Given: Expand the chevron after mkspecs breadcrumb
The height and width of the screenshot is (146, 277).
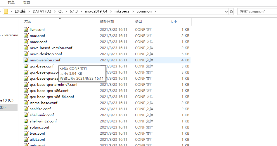Looking at the screenshot, I should pyautogui.click(x=133, y=11).
